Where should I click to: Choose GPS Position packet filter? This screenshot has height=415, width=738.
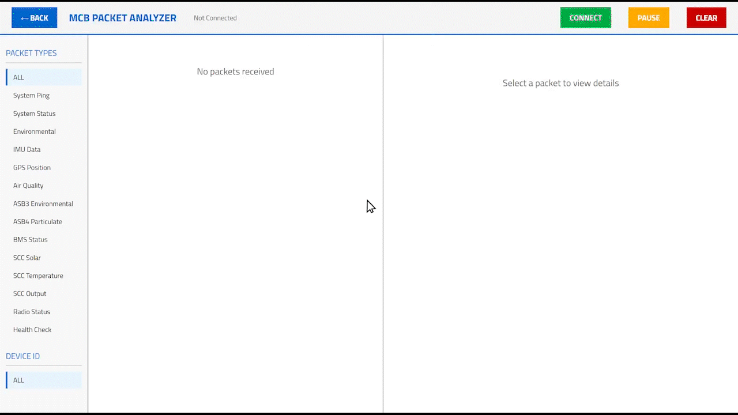tap(32, 168)
